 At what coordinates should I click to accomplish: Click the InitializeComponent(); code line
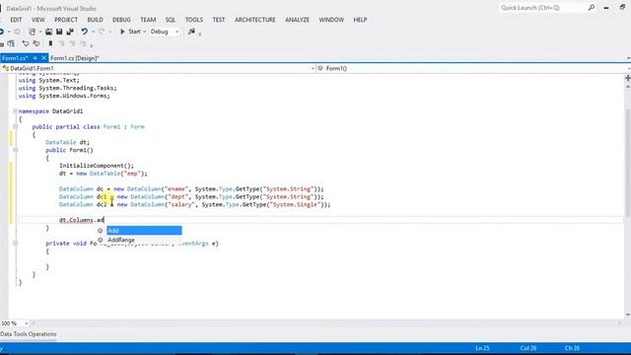pyautogui.click(x=97, y=166)
